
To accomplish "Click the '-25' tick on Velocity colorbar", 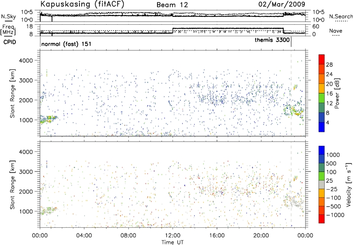I will [331, 189].
